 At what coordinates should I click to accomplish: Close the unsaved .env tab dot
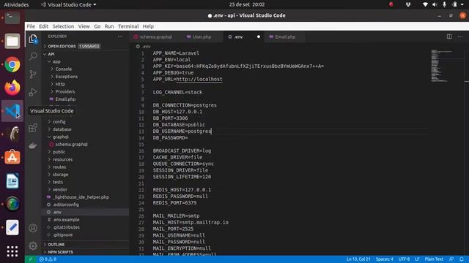[x=259, y=37]
